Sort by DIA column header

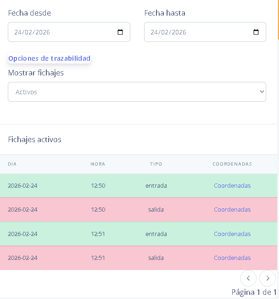(x=12, y=164)
